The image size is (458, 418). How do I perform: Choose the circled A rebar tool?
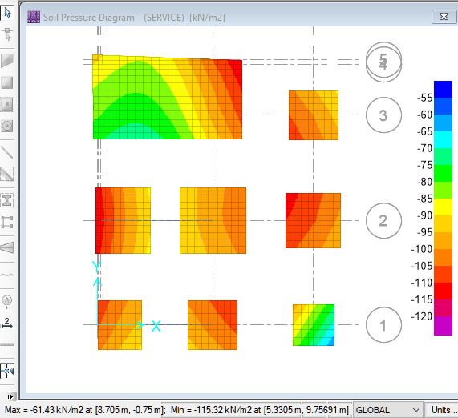click(7, 300)
